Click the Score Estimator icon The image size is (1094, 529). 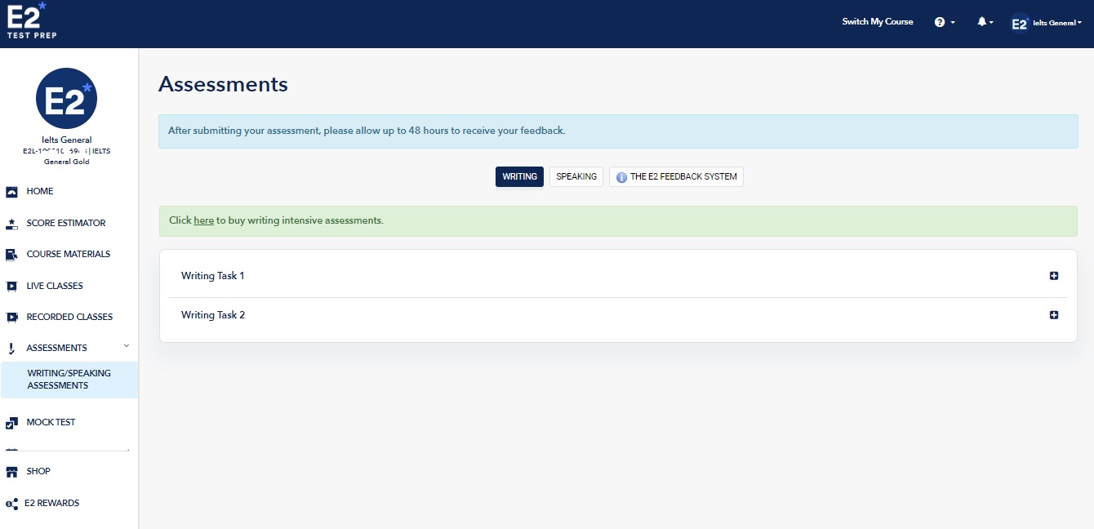[x=11, y=224]
